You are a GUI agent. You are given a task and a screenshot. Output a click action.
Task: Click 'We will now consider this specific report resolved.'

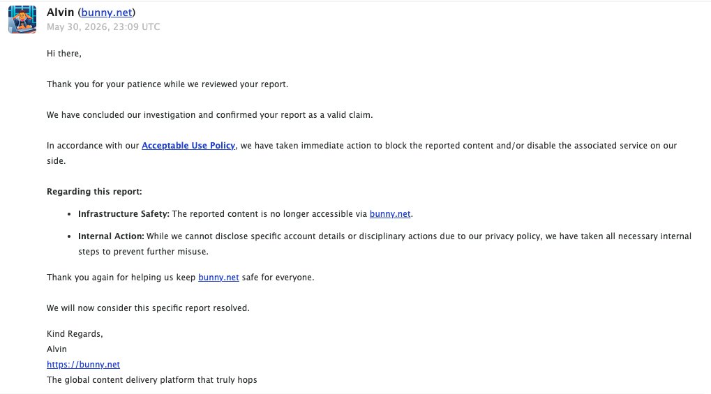click(148, 308)
